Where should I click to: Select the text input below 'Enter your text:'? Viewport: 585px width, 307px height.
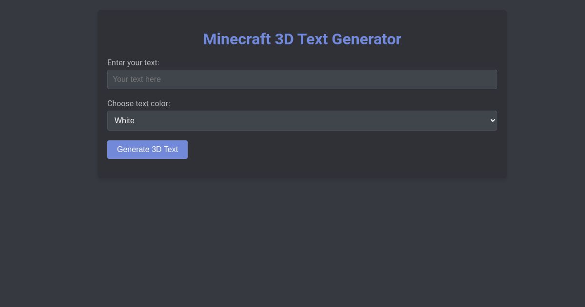coord(302,79)
